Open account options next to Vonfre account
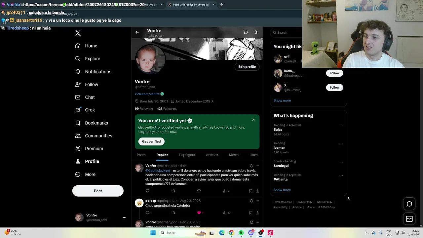The image size is (423, 238). coord(125,218)
